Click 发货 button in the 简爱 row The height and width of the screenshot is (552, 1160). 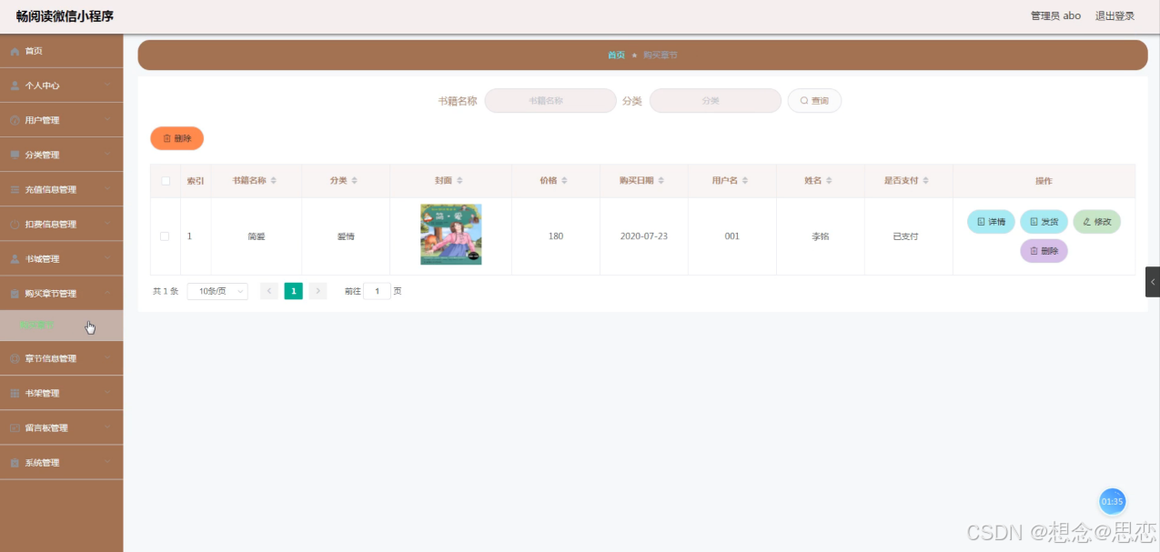click(x=1044, y=222)
